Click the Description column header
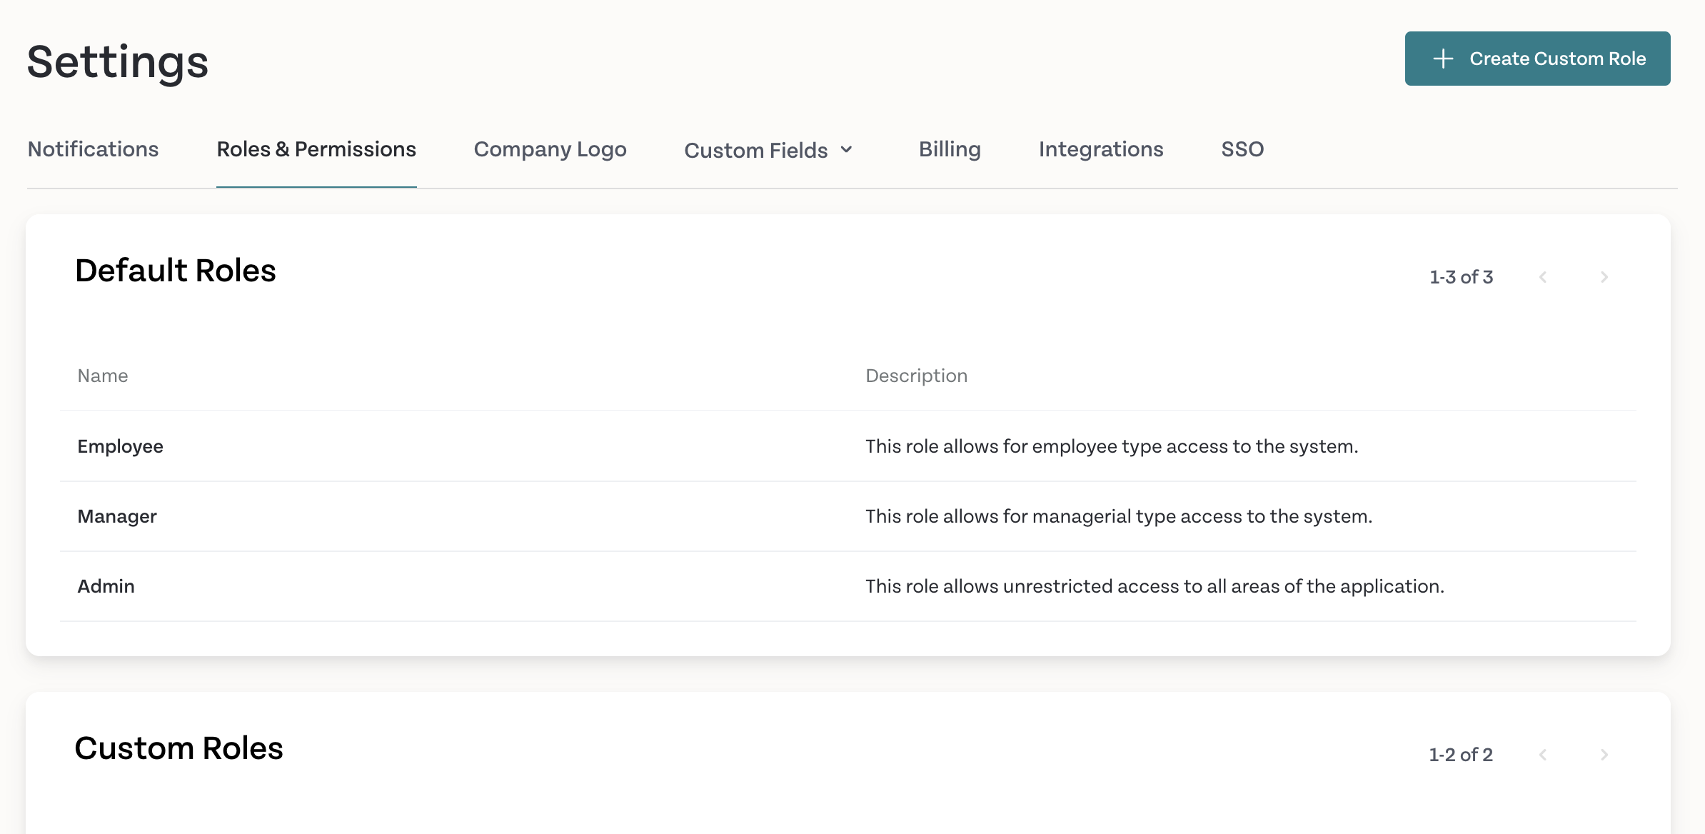Viewport: 1705px width, 834px height. [916, 376]
